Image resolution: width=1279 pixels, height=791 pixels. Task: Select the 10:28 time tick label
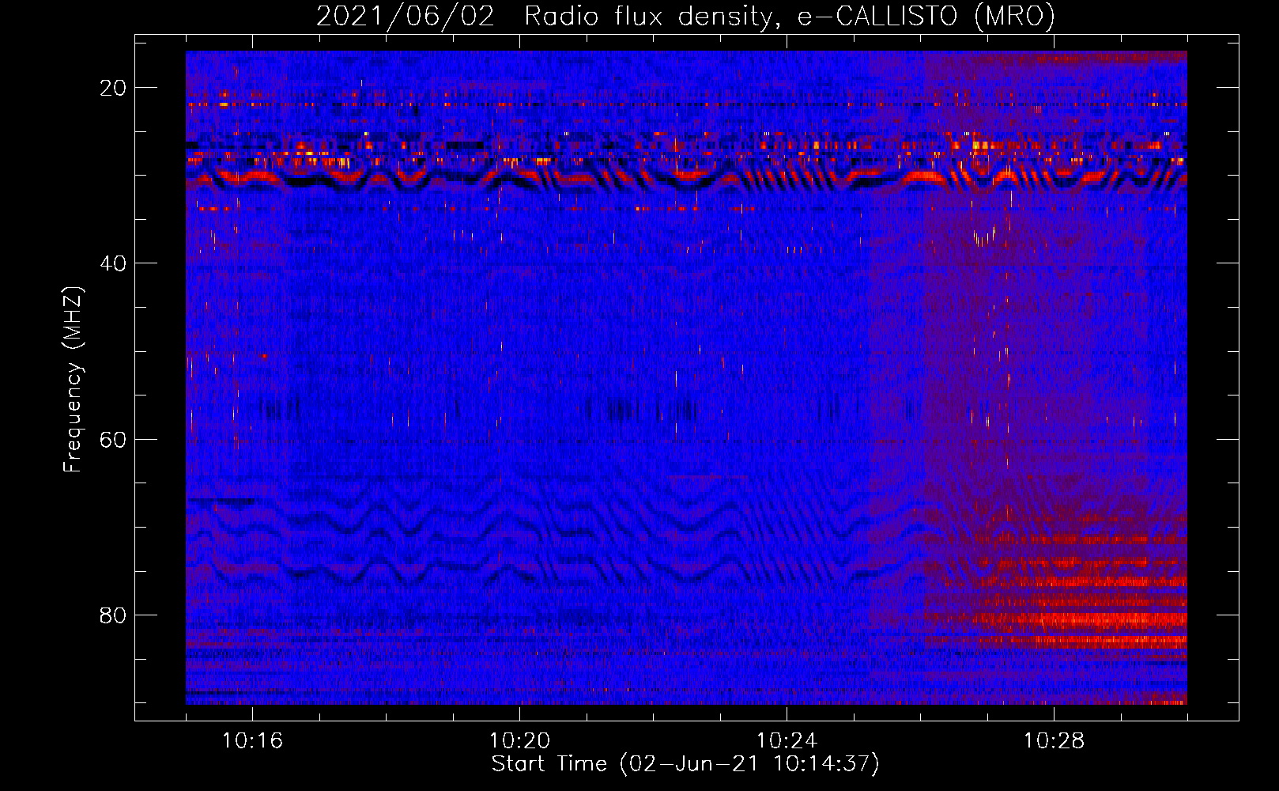[1054, 741]
